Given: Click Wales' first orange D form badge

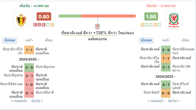Looking at the screenshot, I should (142, 25).
